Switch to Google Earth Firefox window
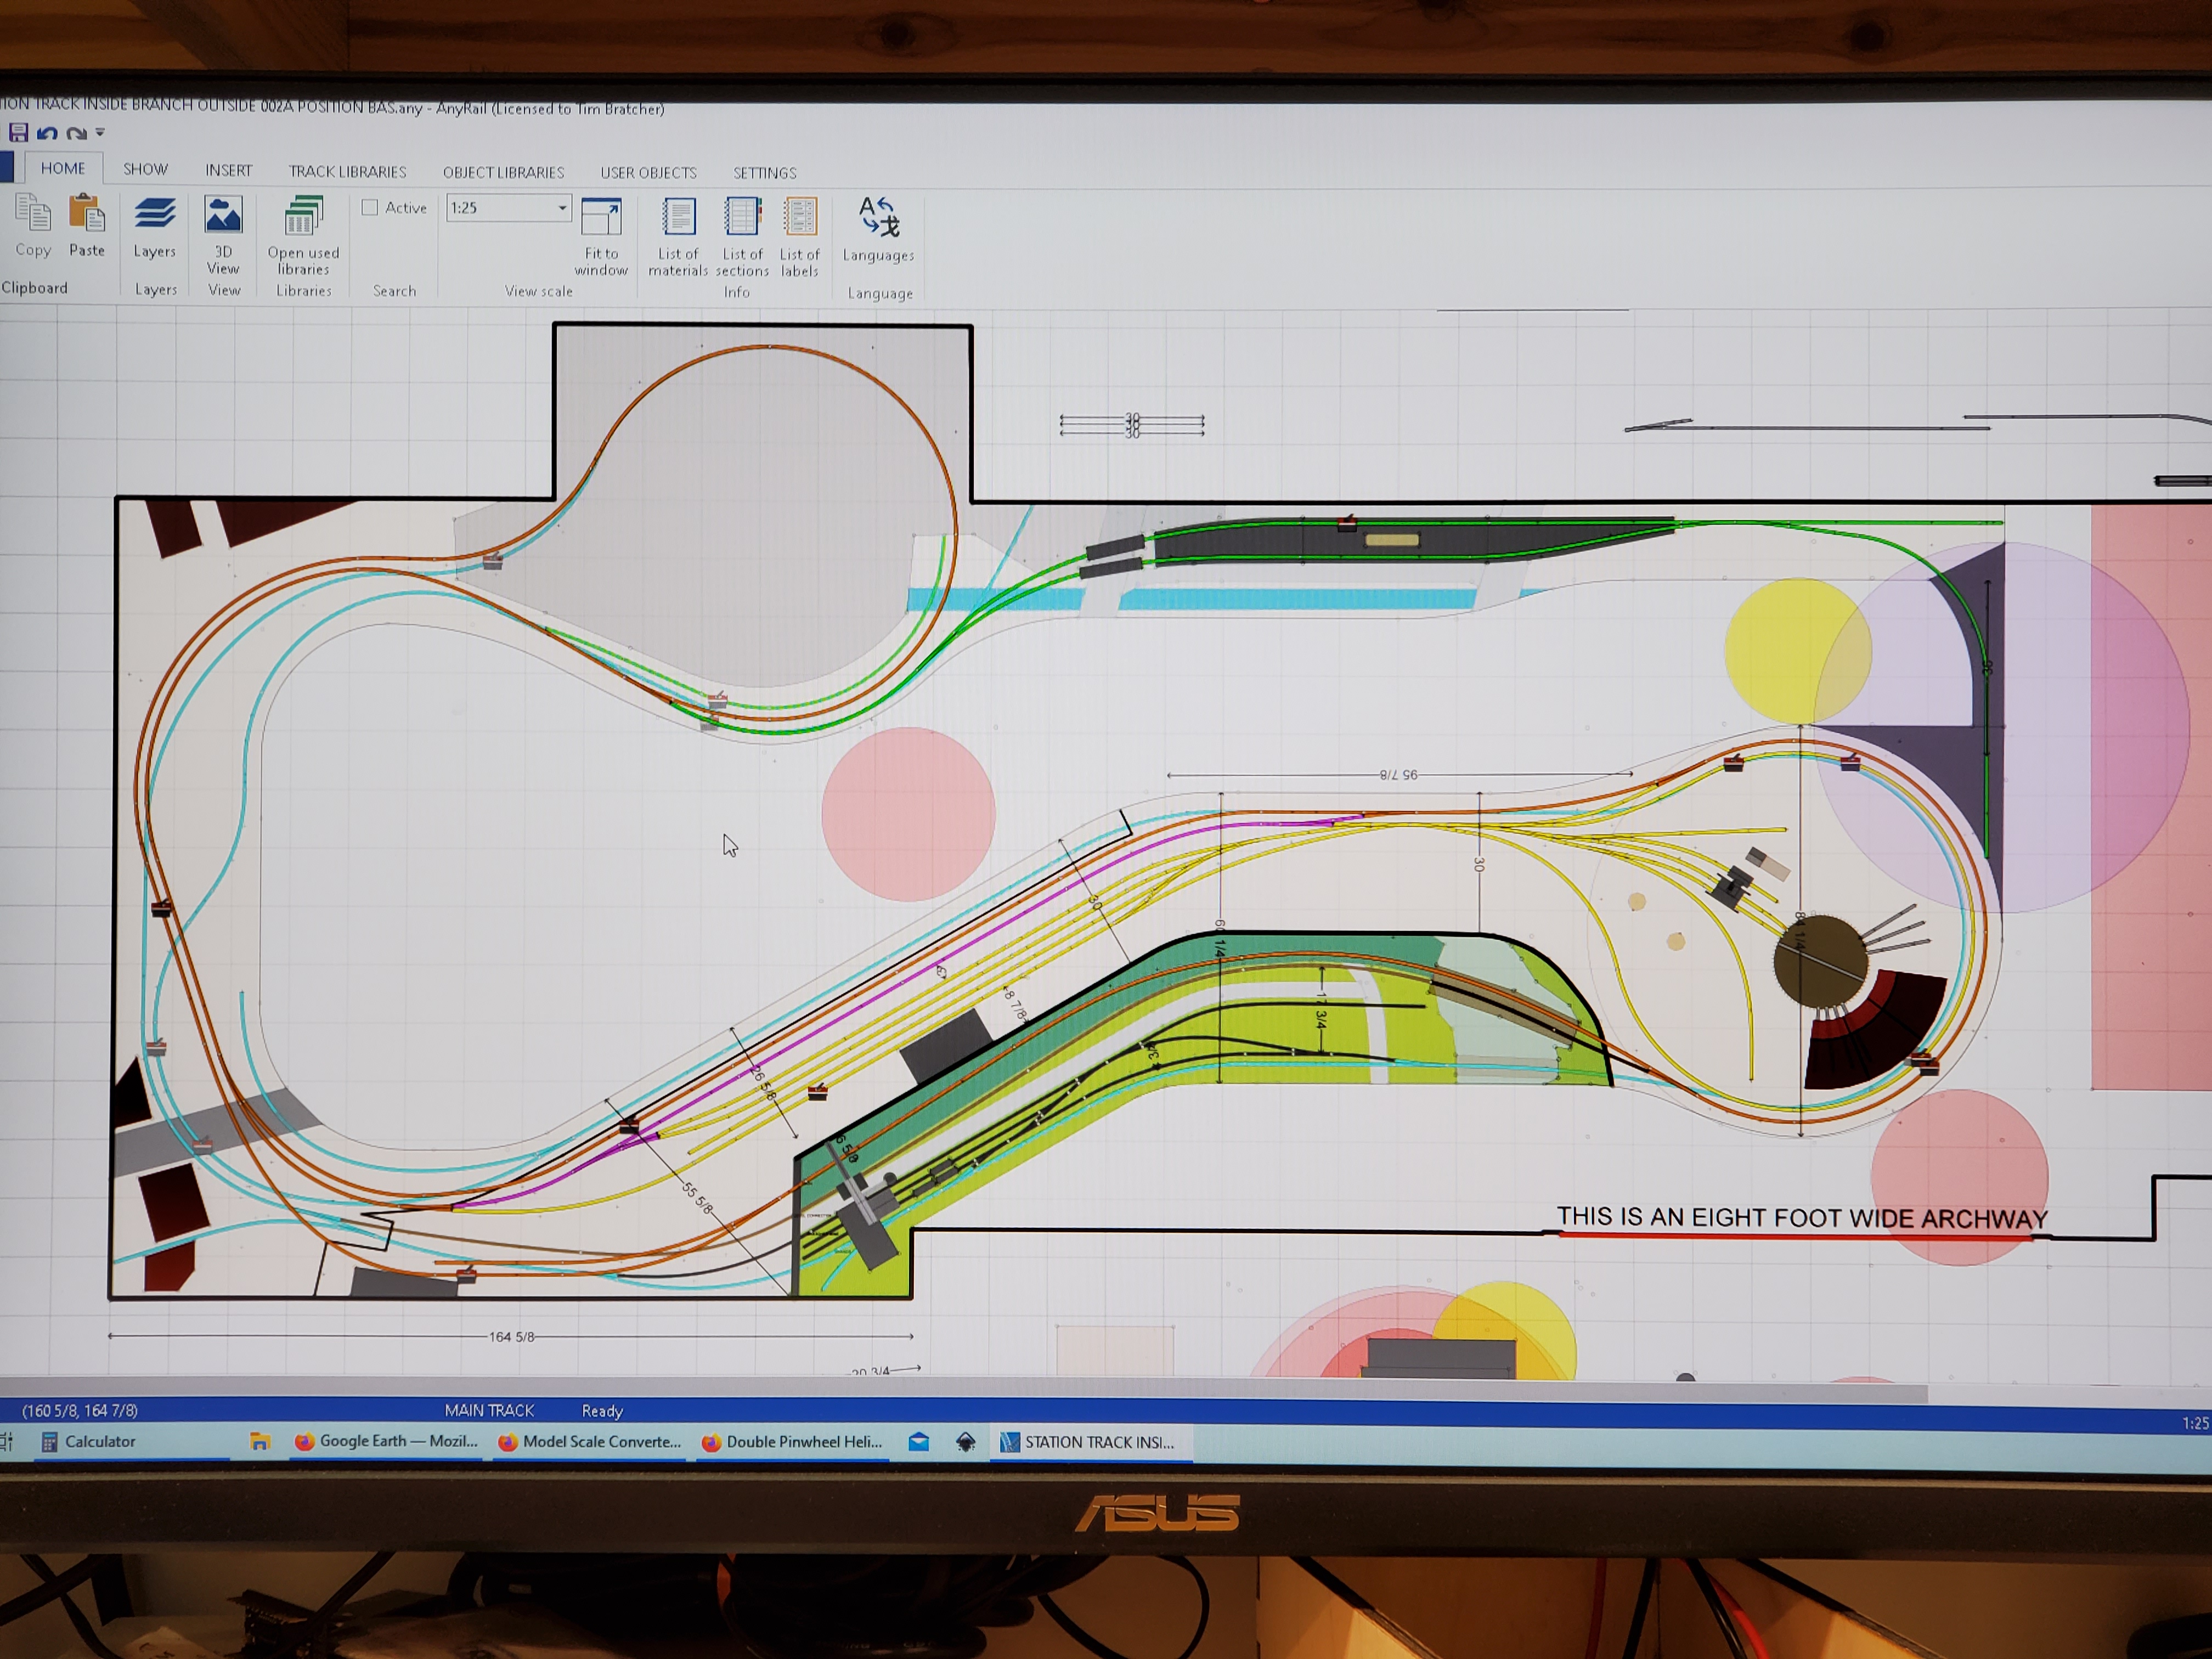This screenshot has height=1659, width=2212. pyautogui.click(x=387, y=1441)
